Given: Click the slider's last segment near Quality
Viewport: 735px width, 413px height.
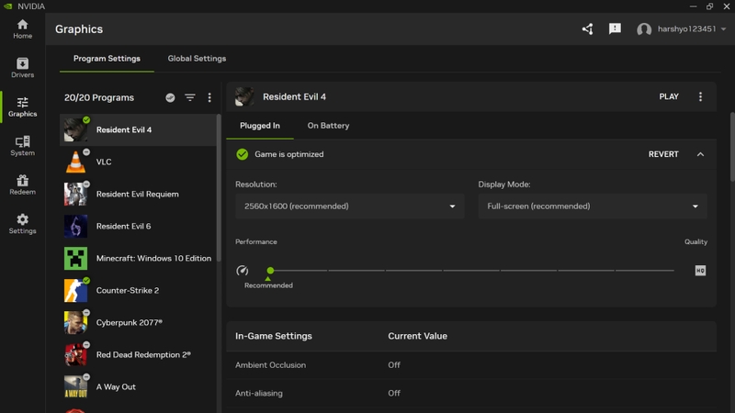Looking at the screenshot, I should [645, 270].
